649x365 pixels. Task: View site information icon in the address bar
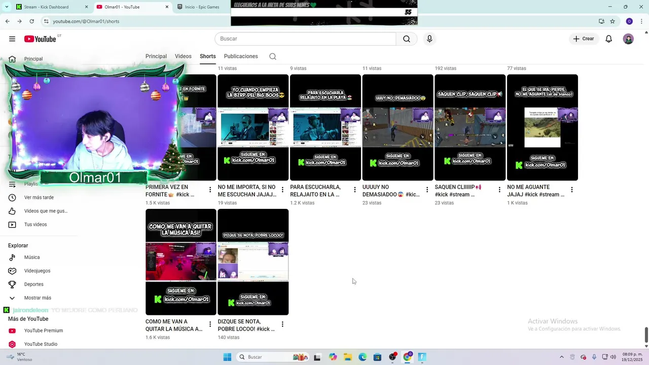tap(46, 21)
